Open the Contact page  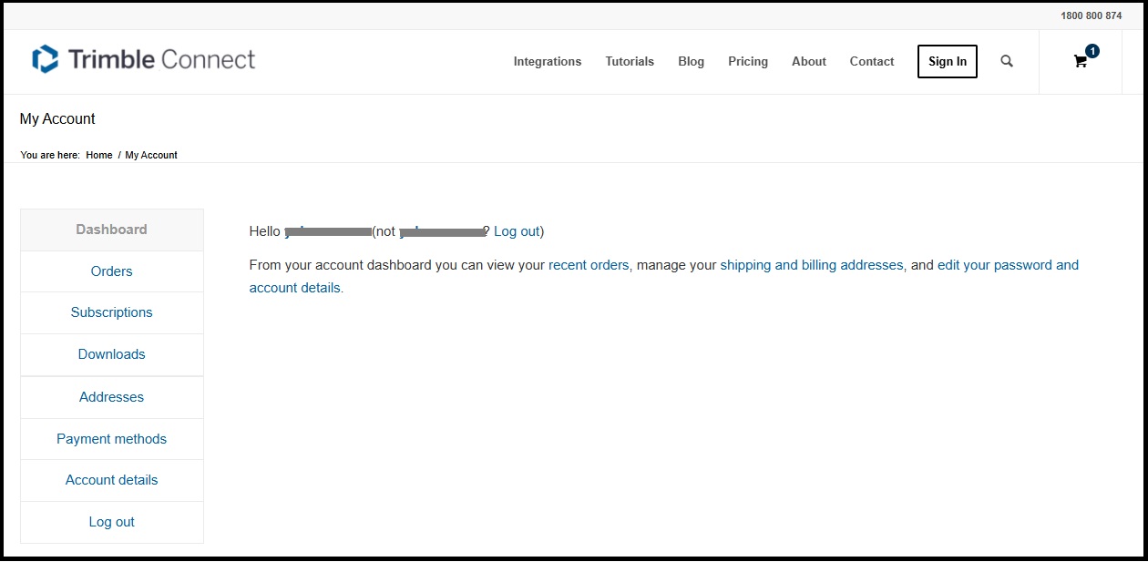click(872, 61)
